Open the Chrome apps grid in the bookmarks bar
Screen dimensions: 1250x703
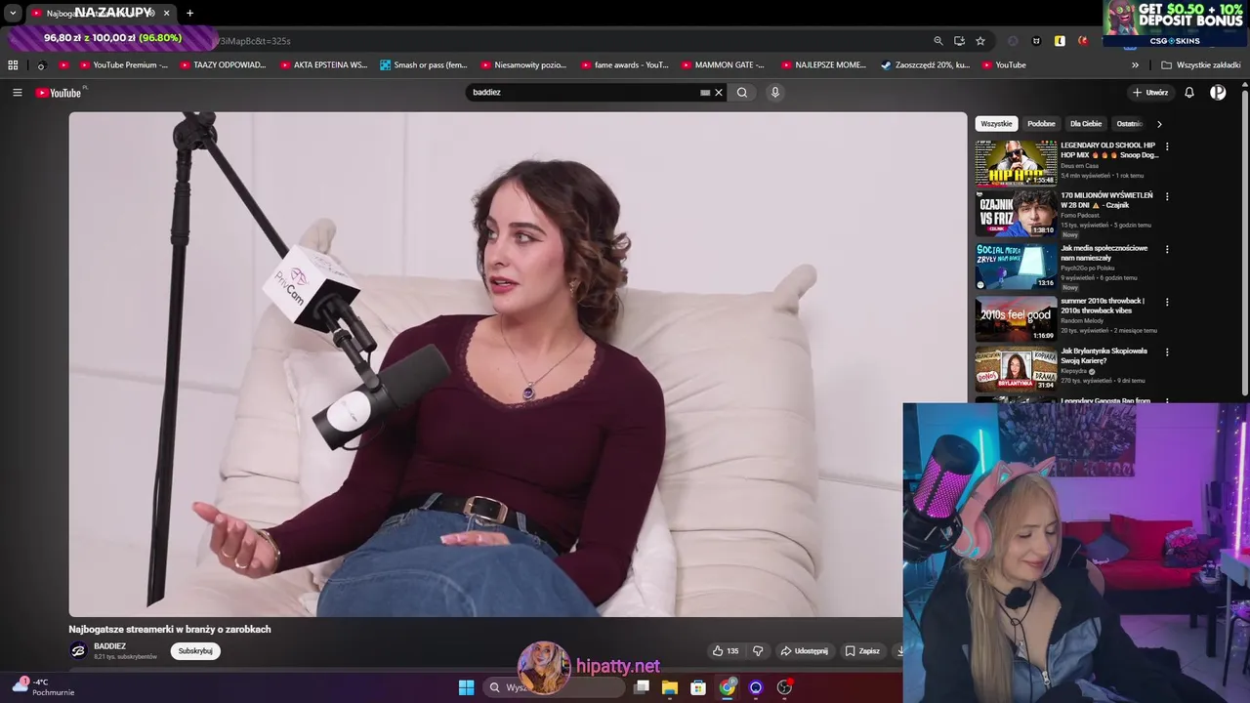tap(13, 65)
